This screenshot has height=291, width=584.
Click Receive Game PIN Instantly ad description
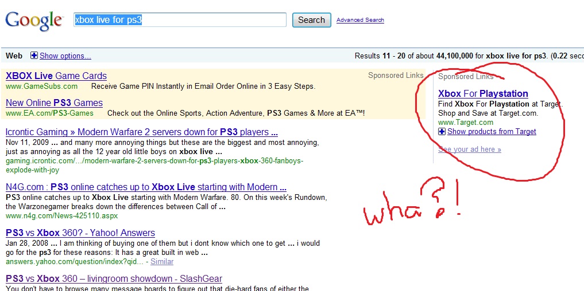[x=203, y=86]
